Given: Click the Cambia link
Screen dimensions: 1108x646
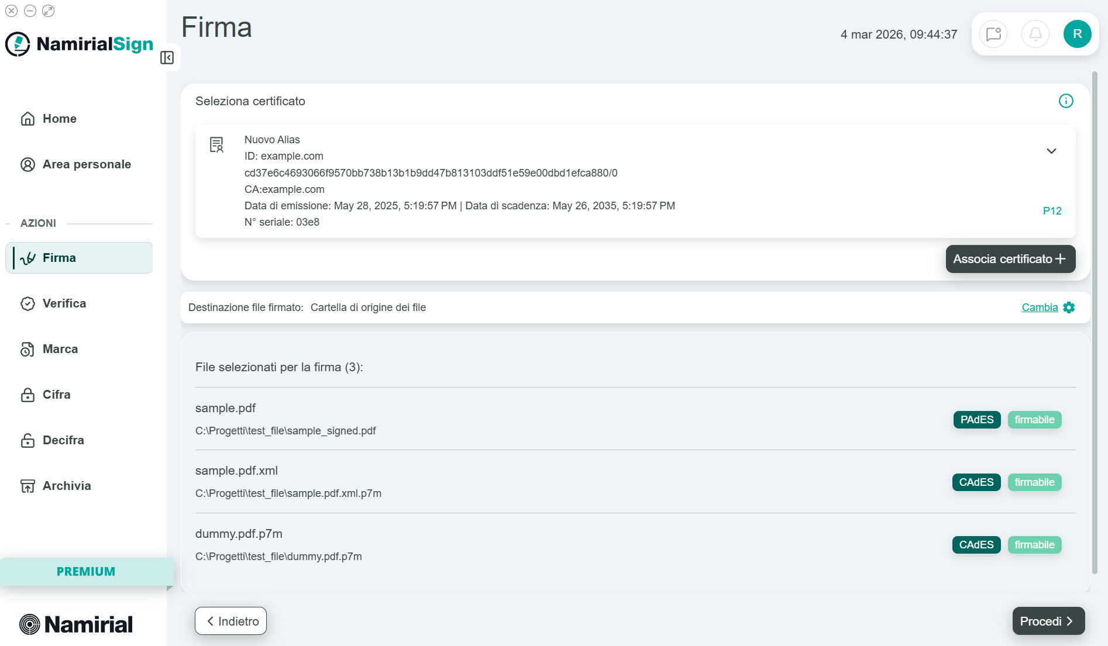Looking at the screenshot, I should (x=1040, y=308).
